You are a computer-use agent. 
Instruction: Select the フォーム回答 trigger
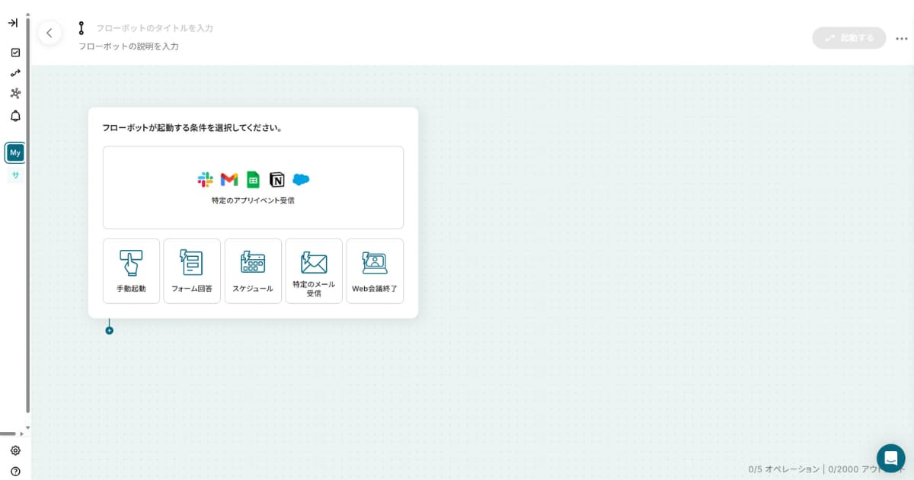[192, 271]
